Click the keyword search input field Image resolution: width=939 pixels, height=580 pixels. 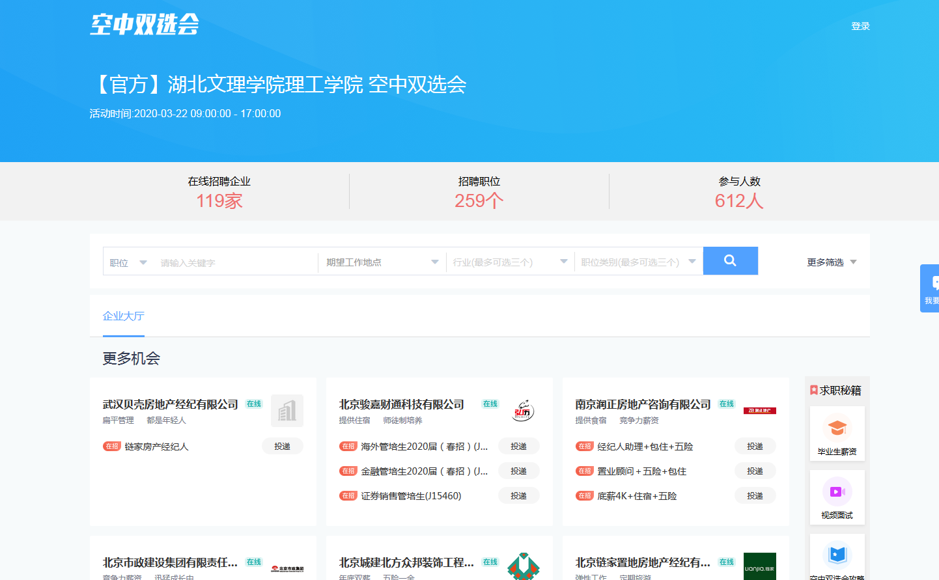point(234,263)
